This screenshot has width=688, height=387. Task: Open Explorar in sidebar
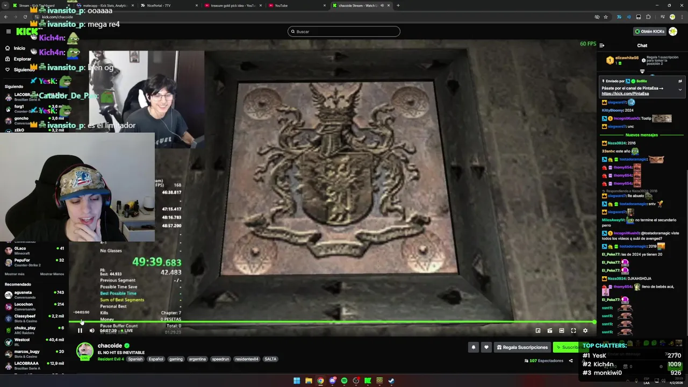tap(18, 59)
